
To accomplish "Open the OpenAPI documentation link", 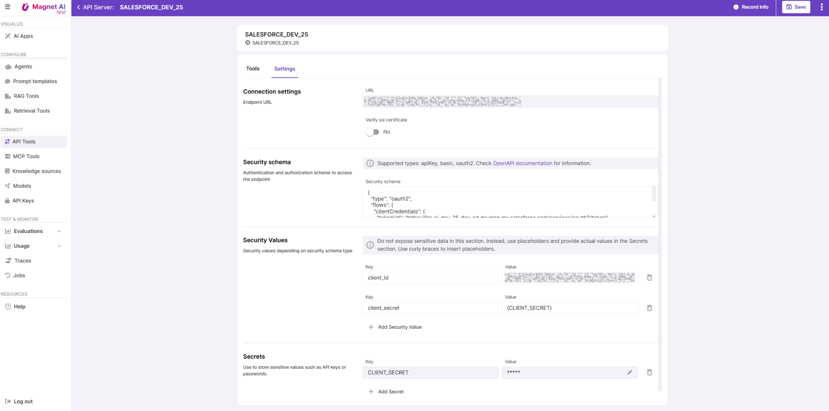I will [x=522, y=163].
